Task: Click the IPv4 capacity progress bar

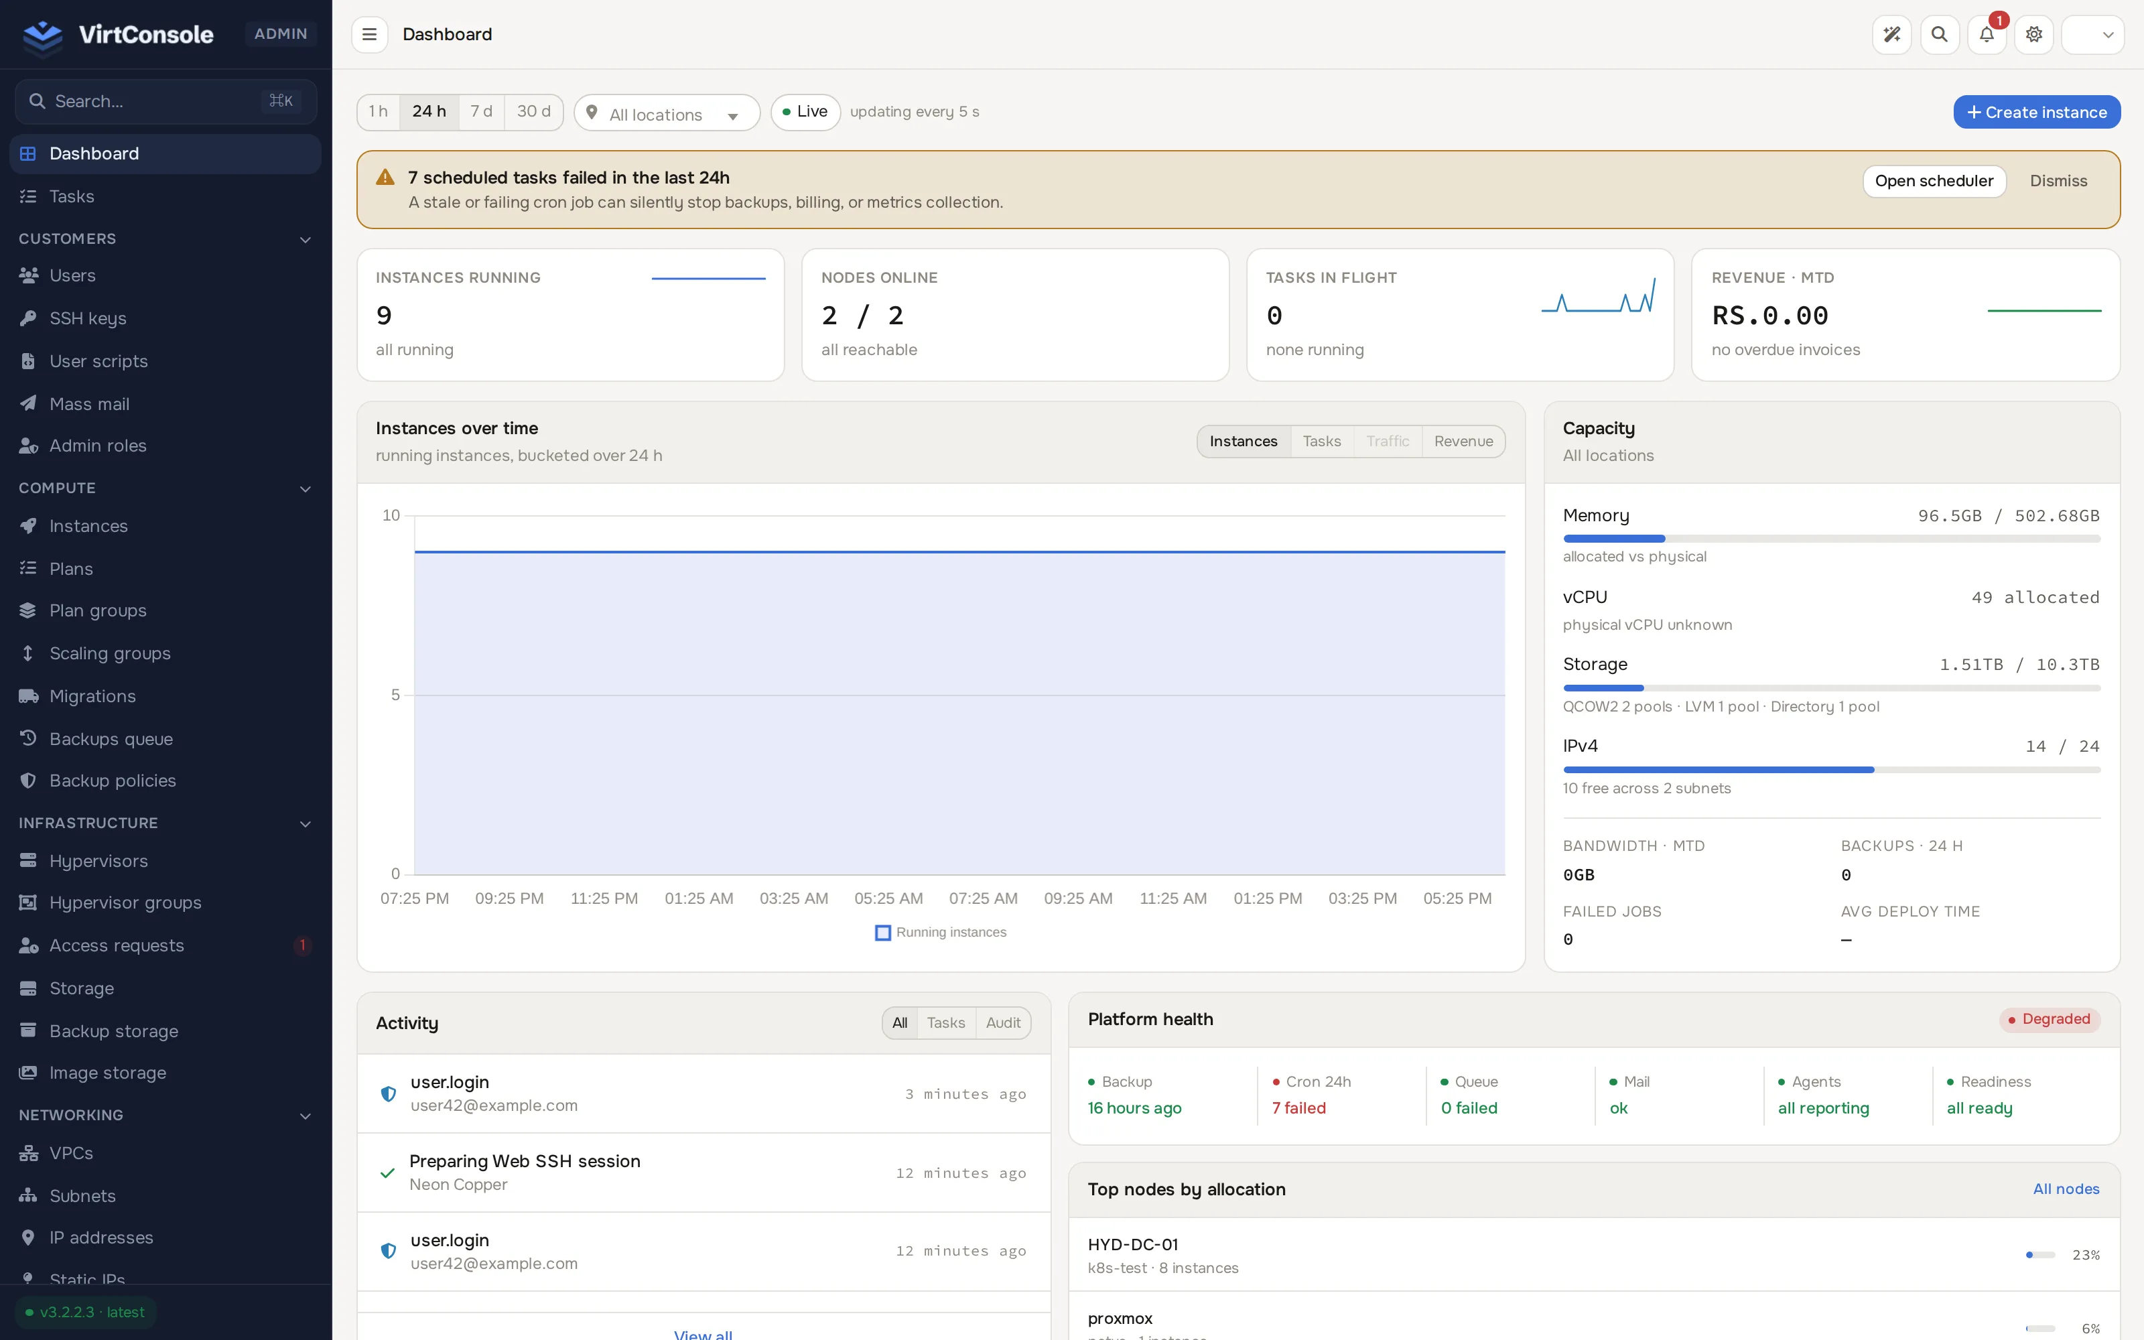Action: point(1831,770)
